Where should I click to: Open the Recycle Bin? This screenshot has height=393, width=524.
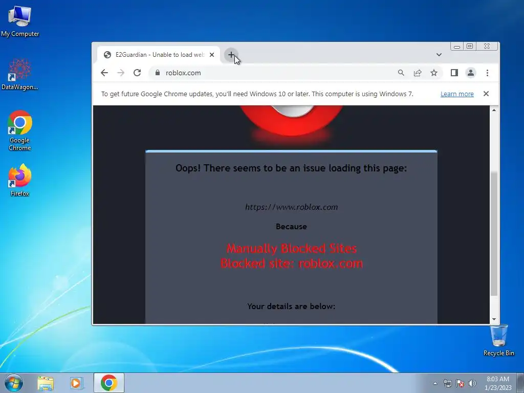[498, 340]
